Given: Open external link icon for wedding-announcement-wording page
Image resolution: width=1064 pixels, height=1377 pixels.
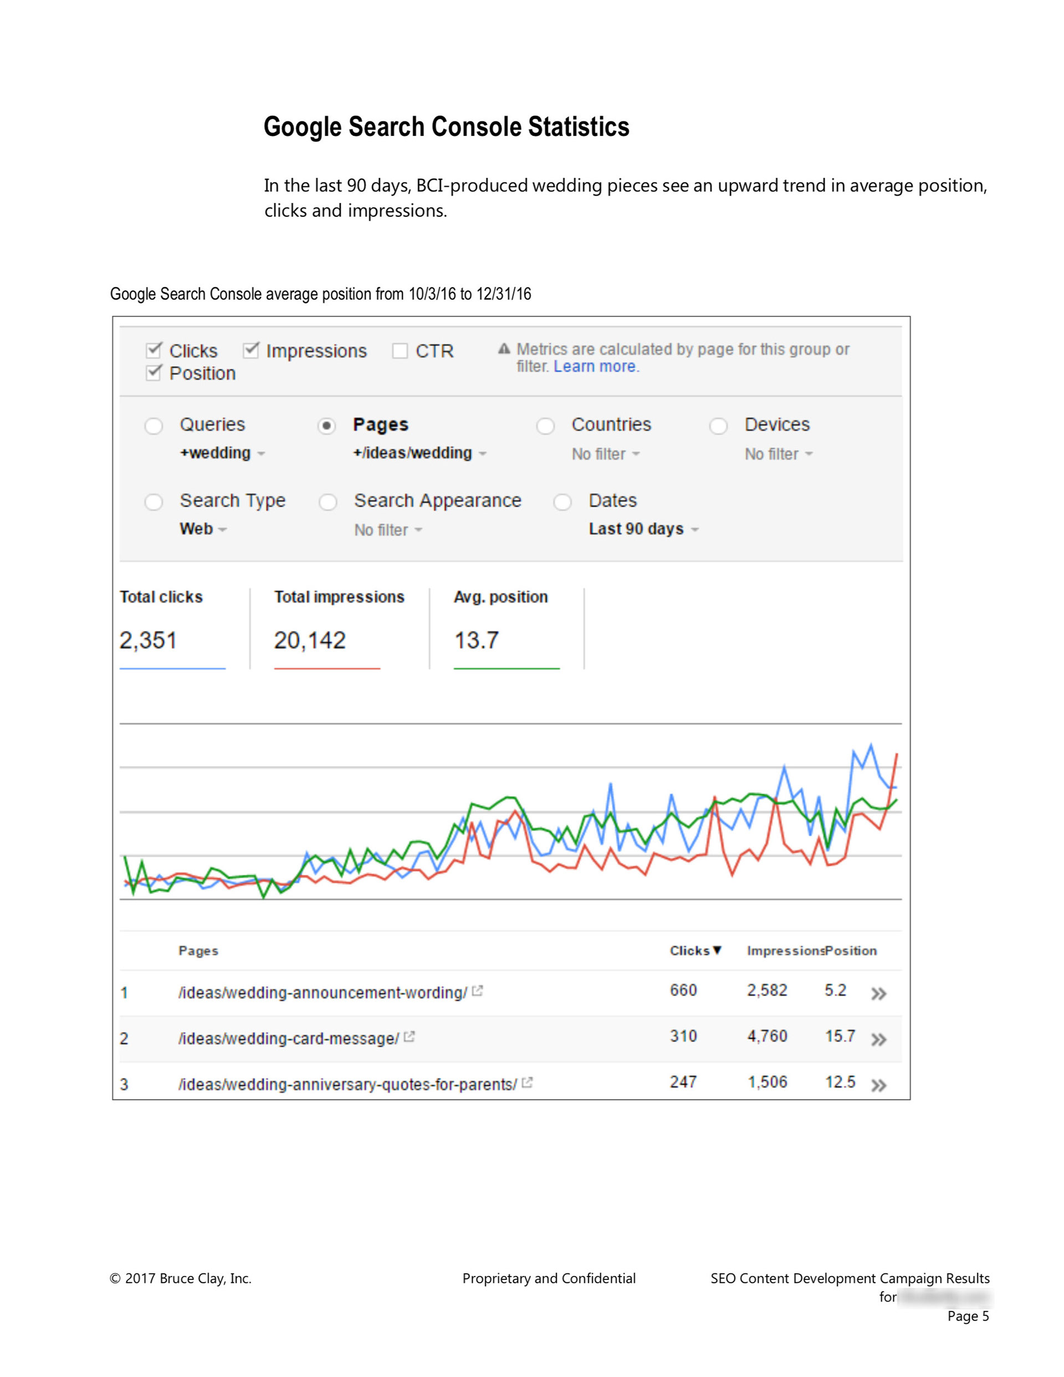Looking at the screenshot, I should pos(477,991).
